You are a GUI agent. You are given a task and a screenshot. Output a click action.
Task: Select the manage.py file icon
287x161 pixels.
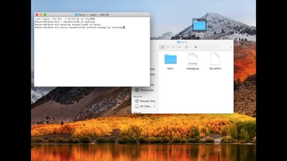pyautogui.click(x=193, y=59)
